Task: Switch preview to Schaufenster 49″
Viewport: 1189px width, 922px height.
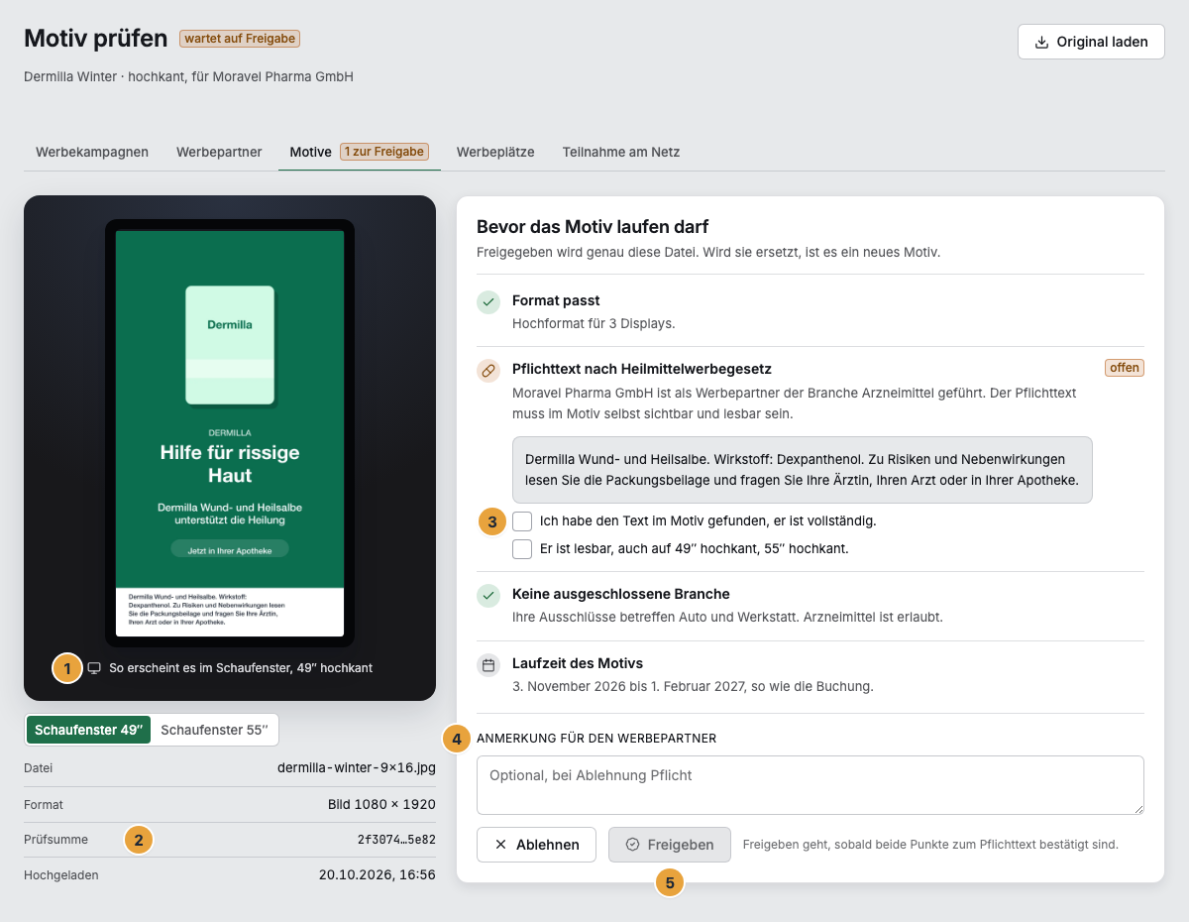Action: click(89, 730)
